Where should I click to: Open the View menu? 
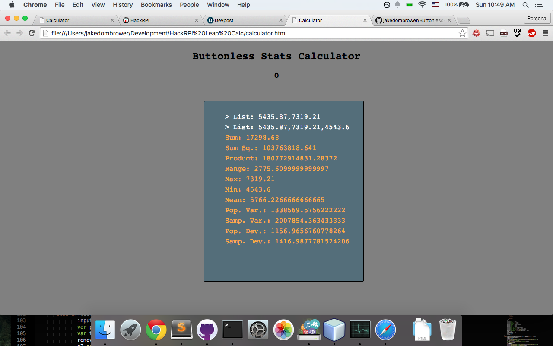click(x=98, y=5)
